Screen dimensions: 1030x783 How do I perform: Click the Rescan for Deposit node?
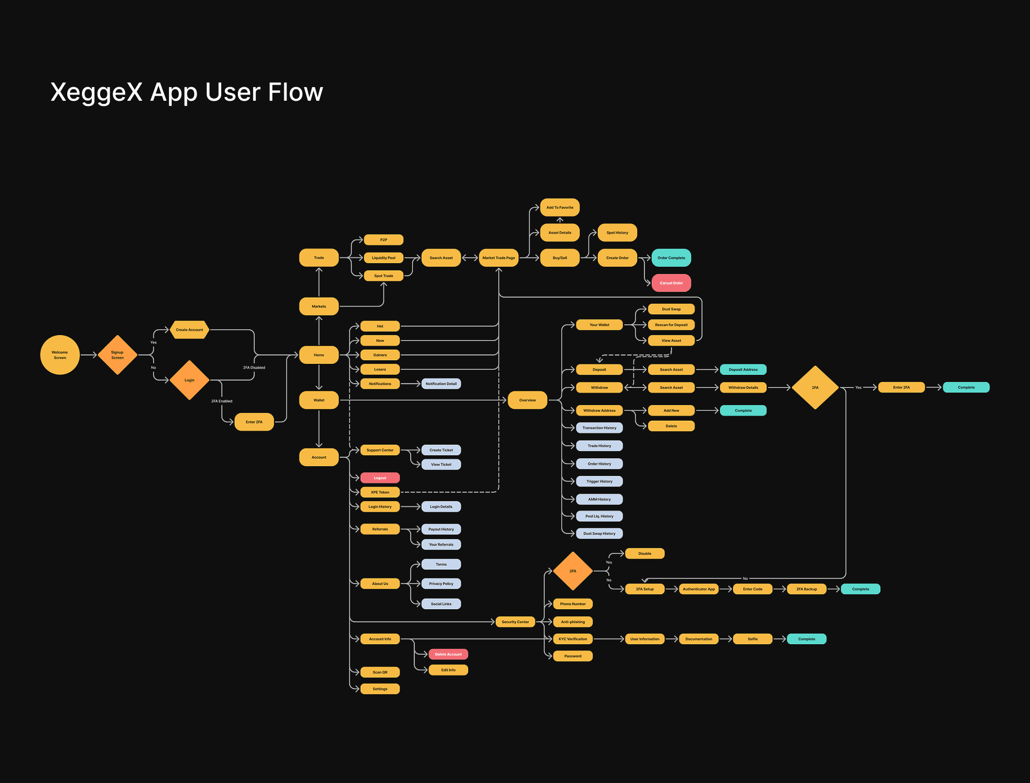(x=672, y=325)
